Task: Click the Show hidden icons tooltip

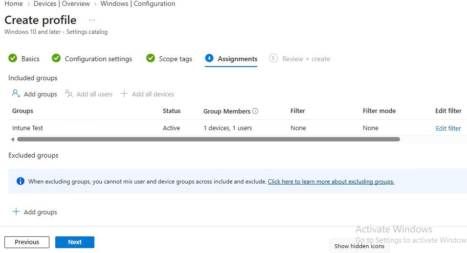Action: (x=359, y=246)
